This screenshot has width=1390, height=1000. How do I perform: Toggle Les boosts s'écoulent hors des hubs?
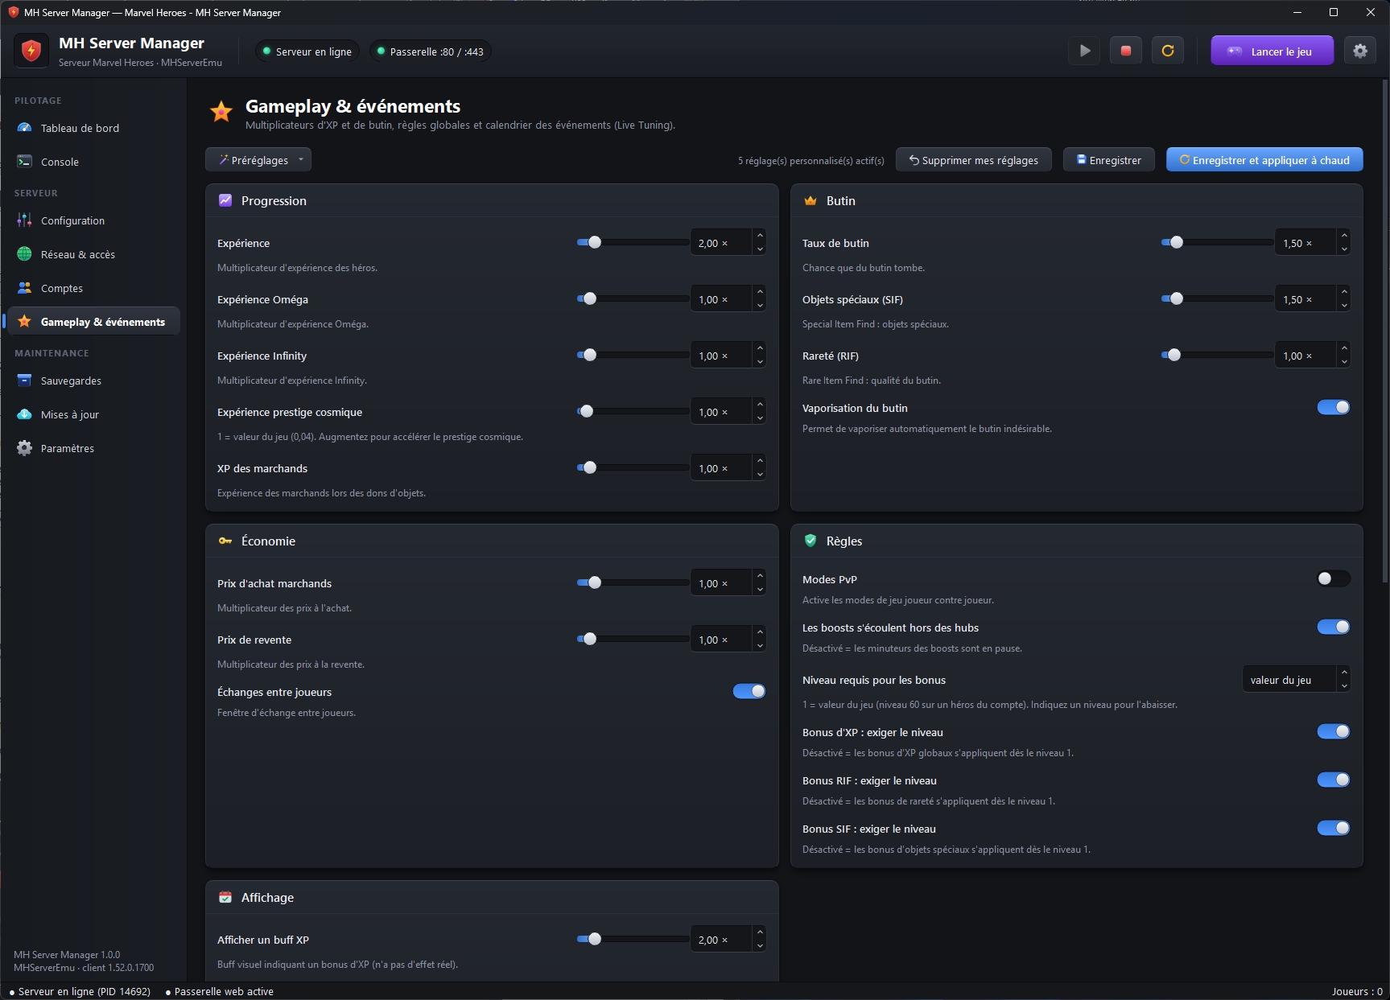(x=1334, y=627)
